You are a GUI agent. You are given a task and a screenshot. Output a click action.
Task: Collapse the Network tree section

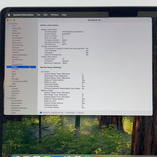point(8,86)
